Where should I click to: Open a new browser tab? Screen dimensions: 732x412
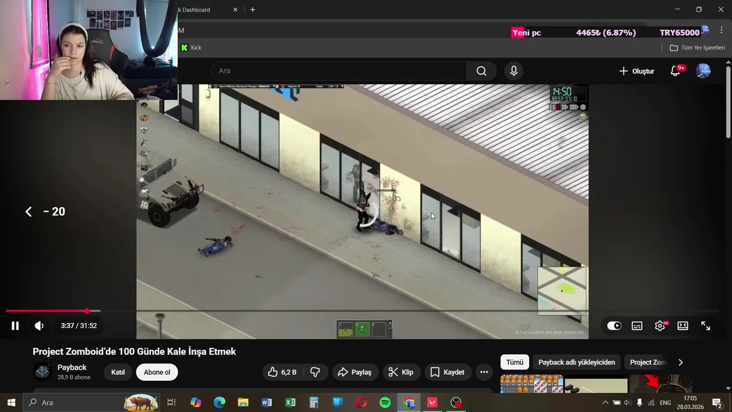tap(253, 10)
